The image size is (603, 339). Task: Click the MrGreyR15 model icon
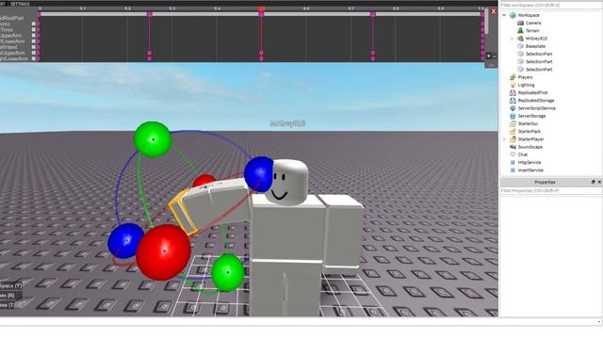[520, 39]
